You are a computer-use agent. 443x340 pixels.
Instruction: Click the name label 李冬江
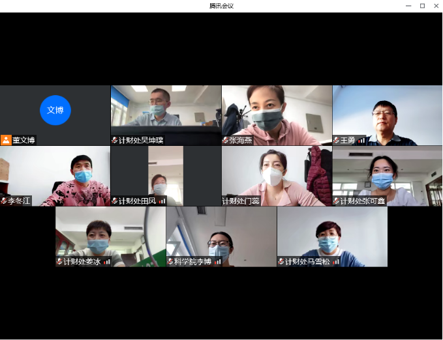pyautogui.click(x=19, y=201)
